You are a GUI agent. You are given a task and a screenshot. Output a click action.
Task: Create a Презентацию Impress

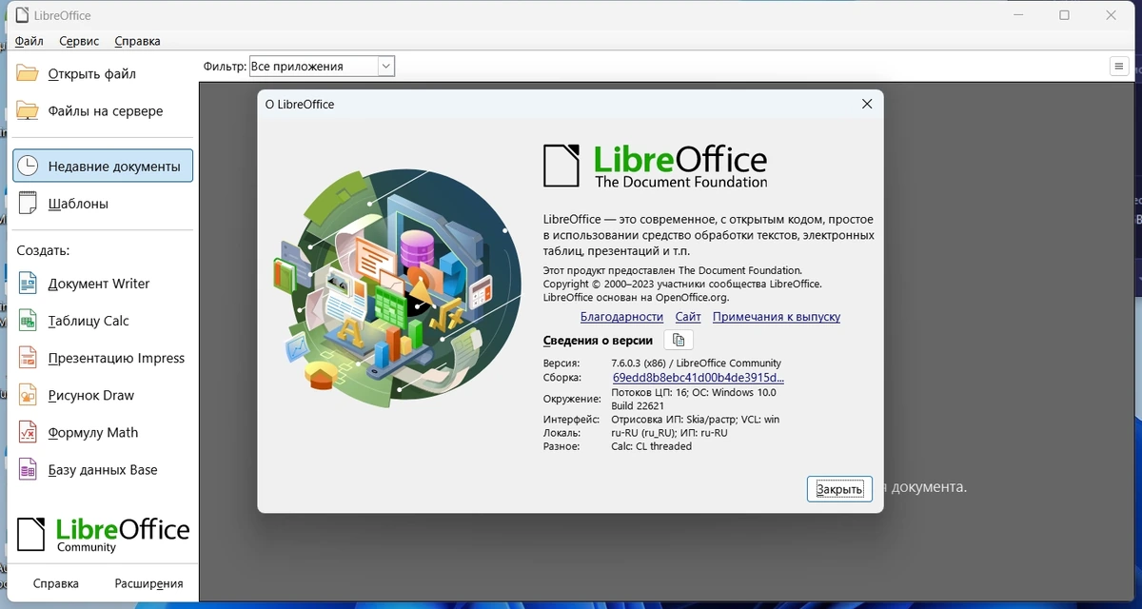[103, 358]
